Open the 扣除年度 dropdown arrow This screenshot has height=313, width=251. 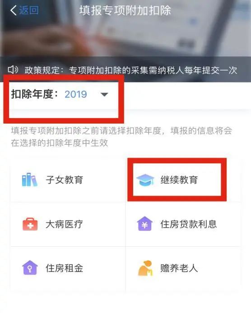[104, 94]
